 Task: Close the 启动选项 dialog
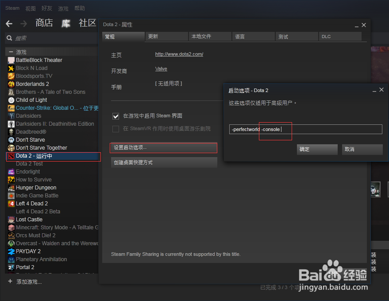pos(381,90)
